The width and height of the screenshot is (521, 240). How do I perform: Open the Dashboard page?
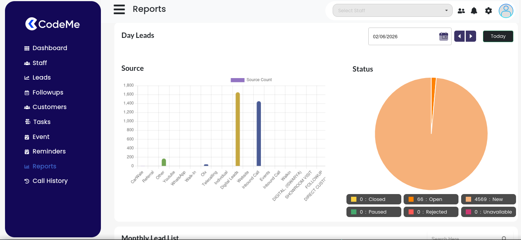click(x=50, y=48)
